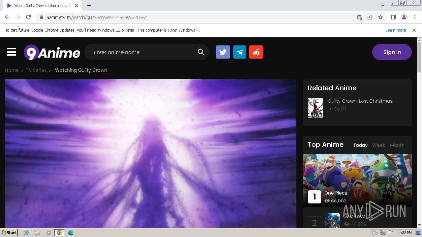Toggle the Chrome side panel

393,17
